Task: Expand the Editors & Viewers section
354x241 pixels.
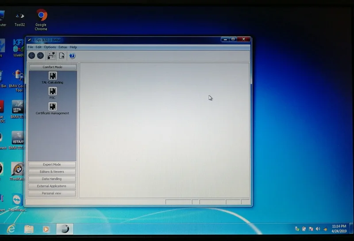Action: point(52,172)
